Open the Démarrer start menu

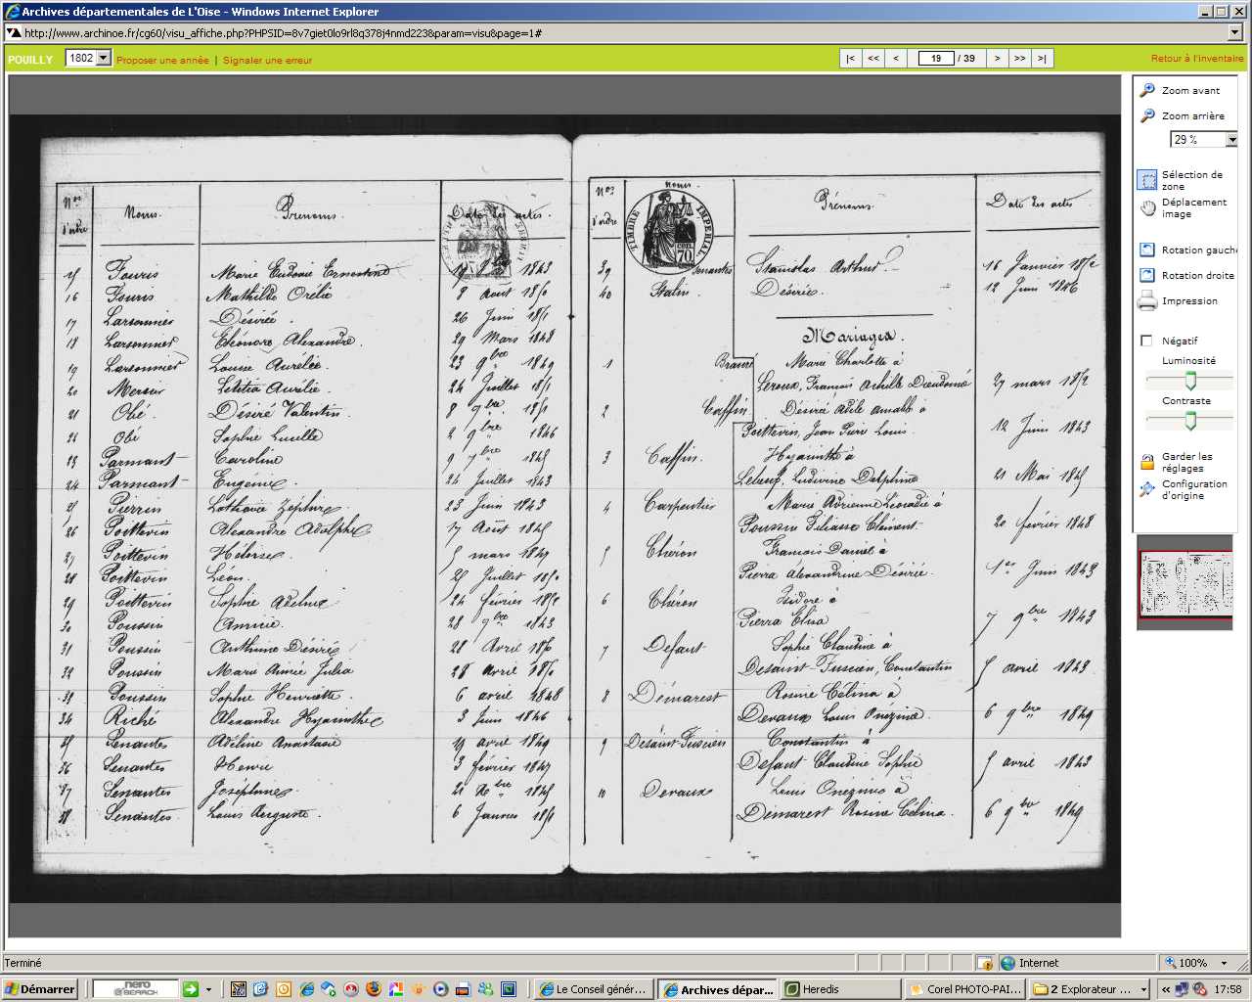click(x=39, y=989)
